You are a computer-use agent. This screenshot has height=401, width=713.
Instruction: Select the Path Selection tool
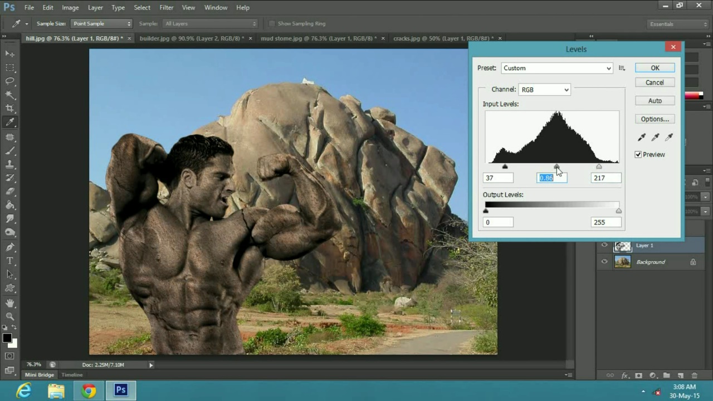coord(10,275)
